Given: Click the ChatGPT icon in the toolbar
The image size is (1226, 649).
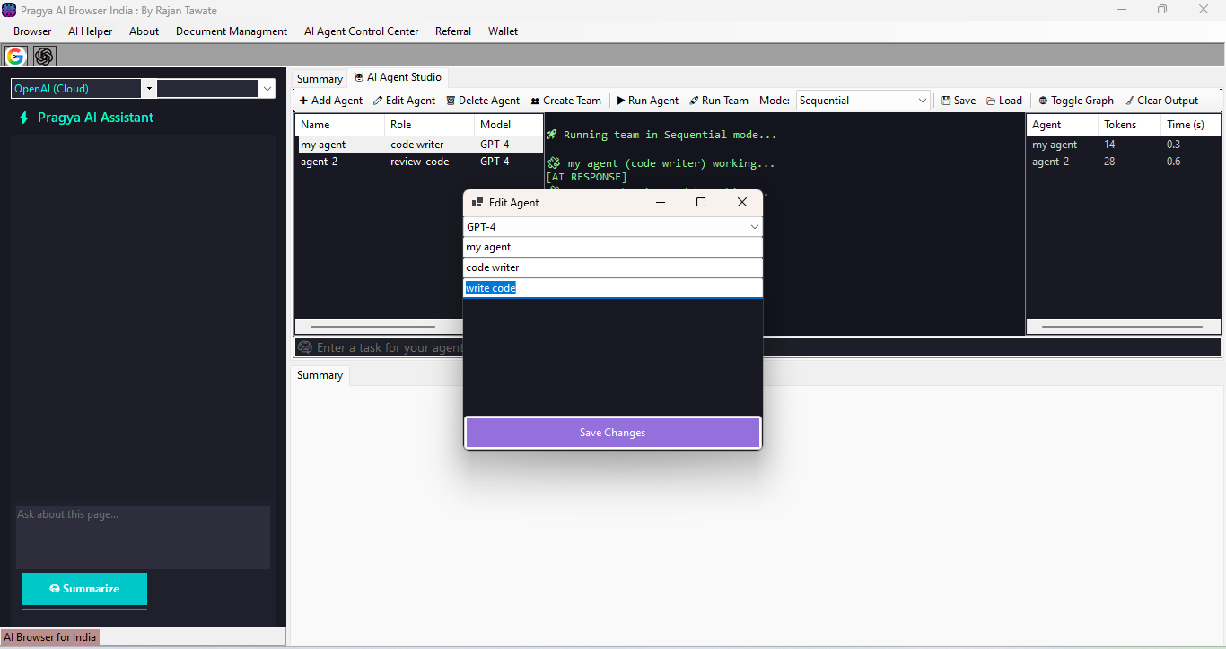Looking at the screenshot, I should 44,56.
